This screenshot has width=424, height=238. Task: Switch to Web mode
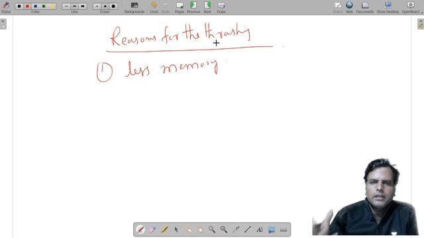(x=349, y=7)
